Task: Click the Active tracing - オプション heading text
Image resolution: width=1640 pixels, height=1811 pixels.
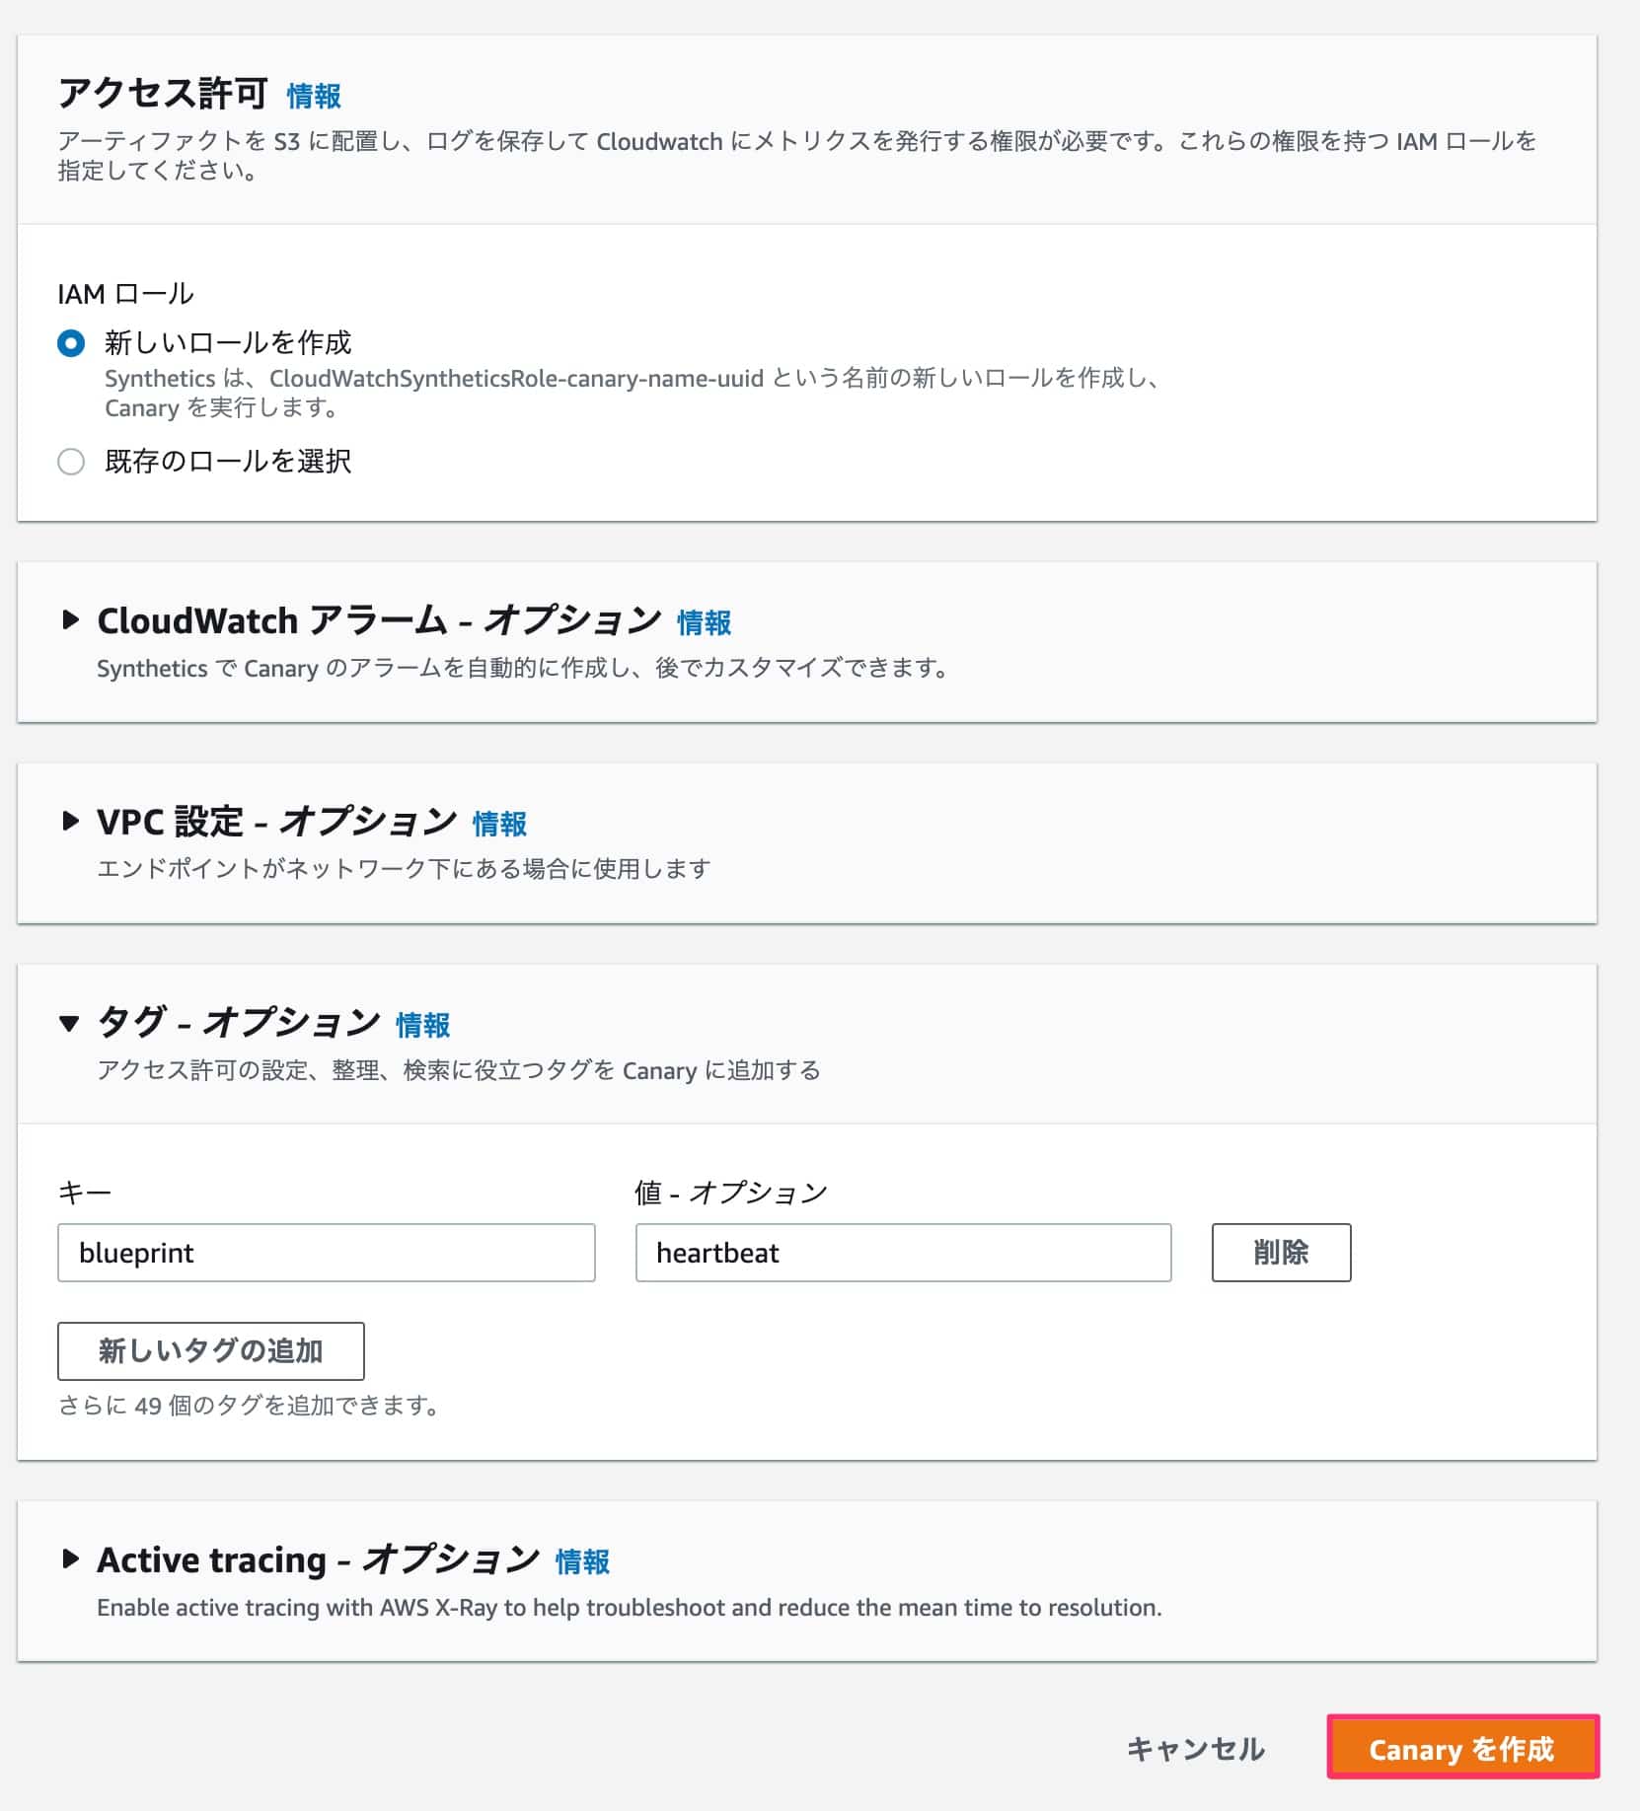Action: click(x=318, y=1559)
